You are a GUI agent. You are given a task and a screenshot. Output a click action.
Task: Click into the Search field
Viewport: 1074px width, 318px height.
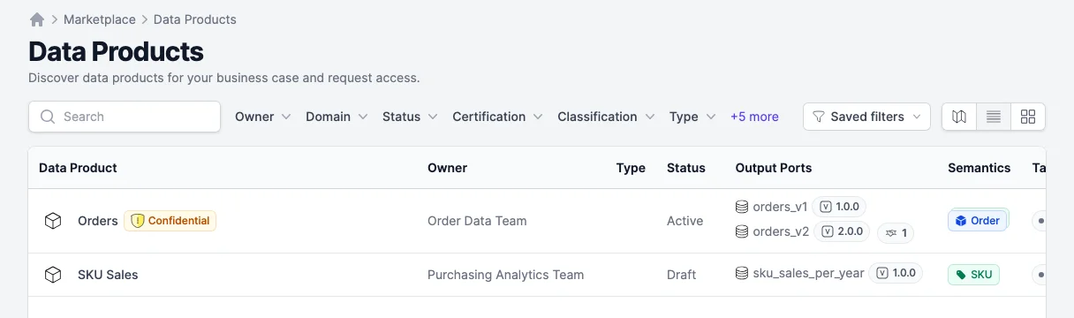125,117
